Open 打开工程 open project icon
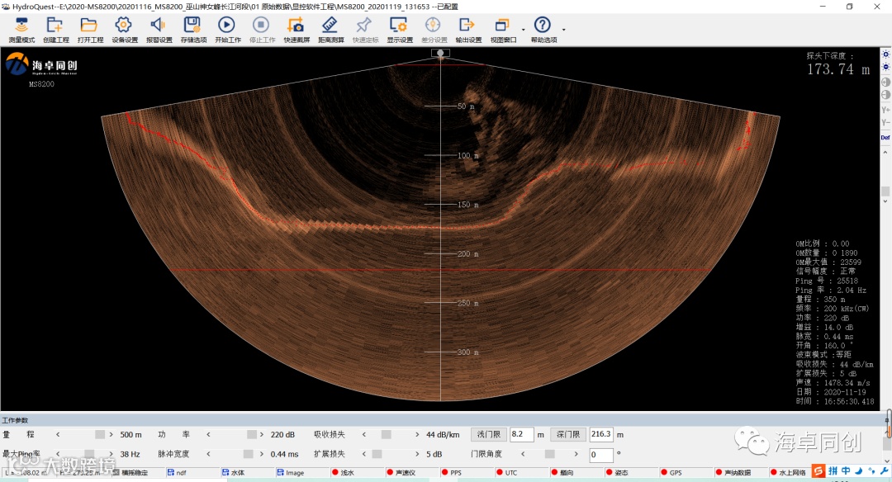The image size is (892, 482). tap(89, 26)
